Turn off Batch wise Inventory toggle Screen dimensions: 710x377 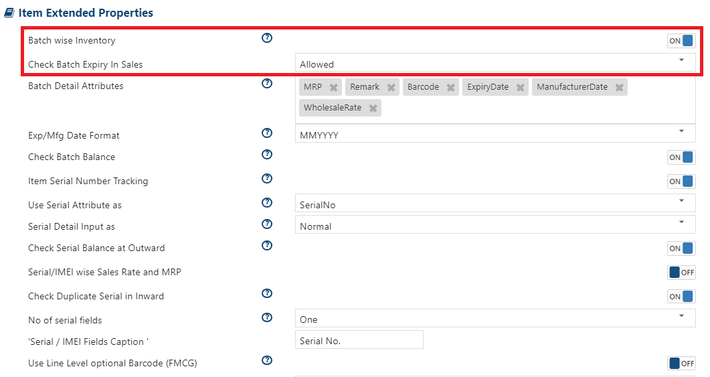681,41
